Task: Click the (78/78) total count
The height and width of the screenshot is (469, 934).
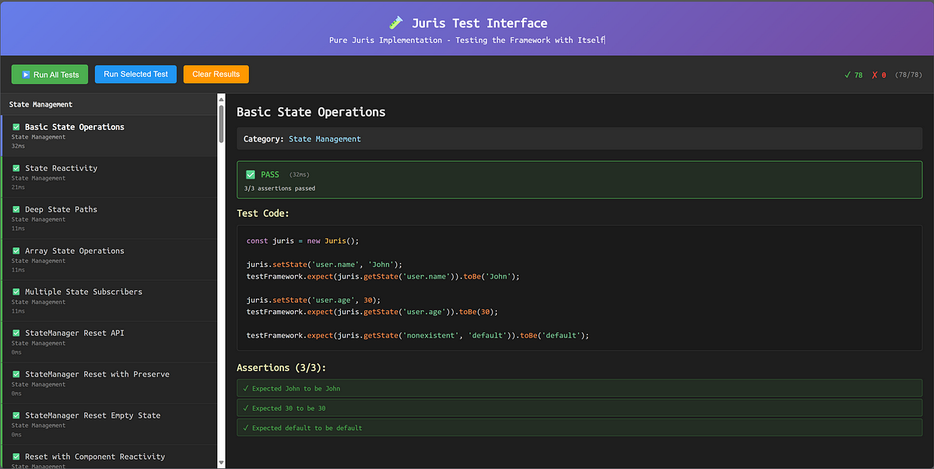Action: [x=908, y=75]
